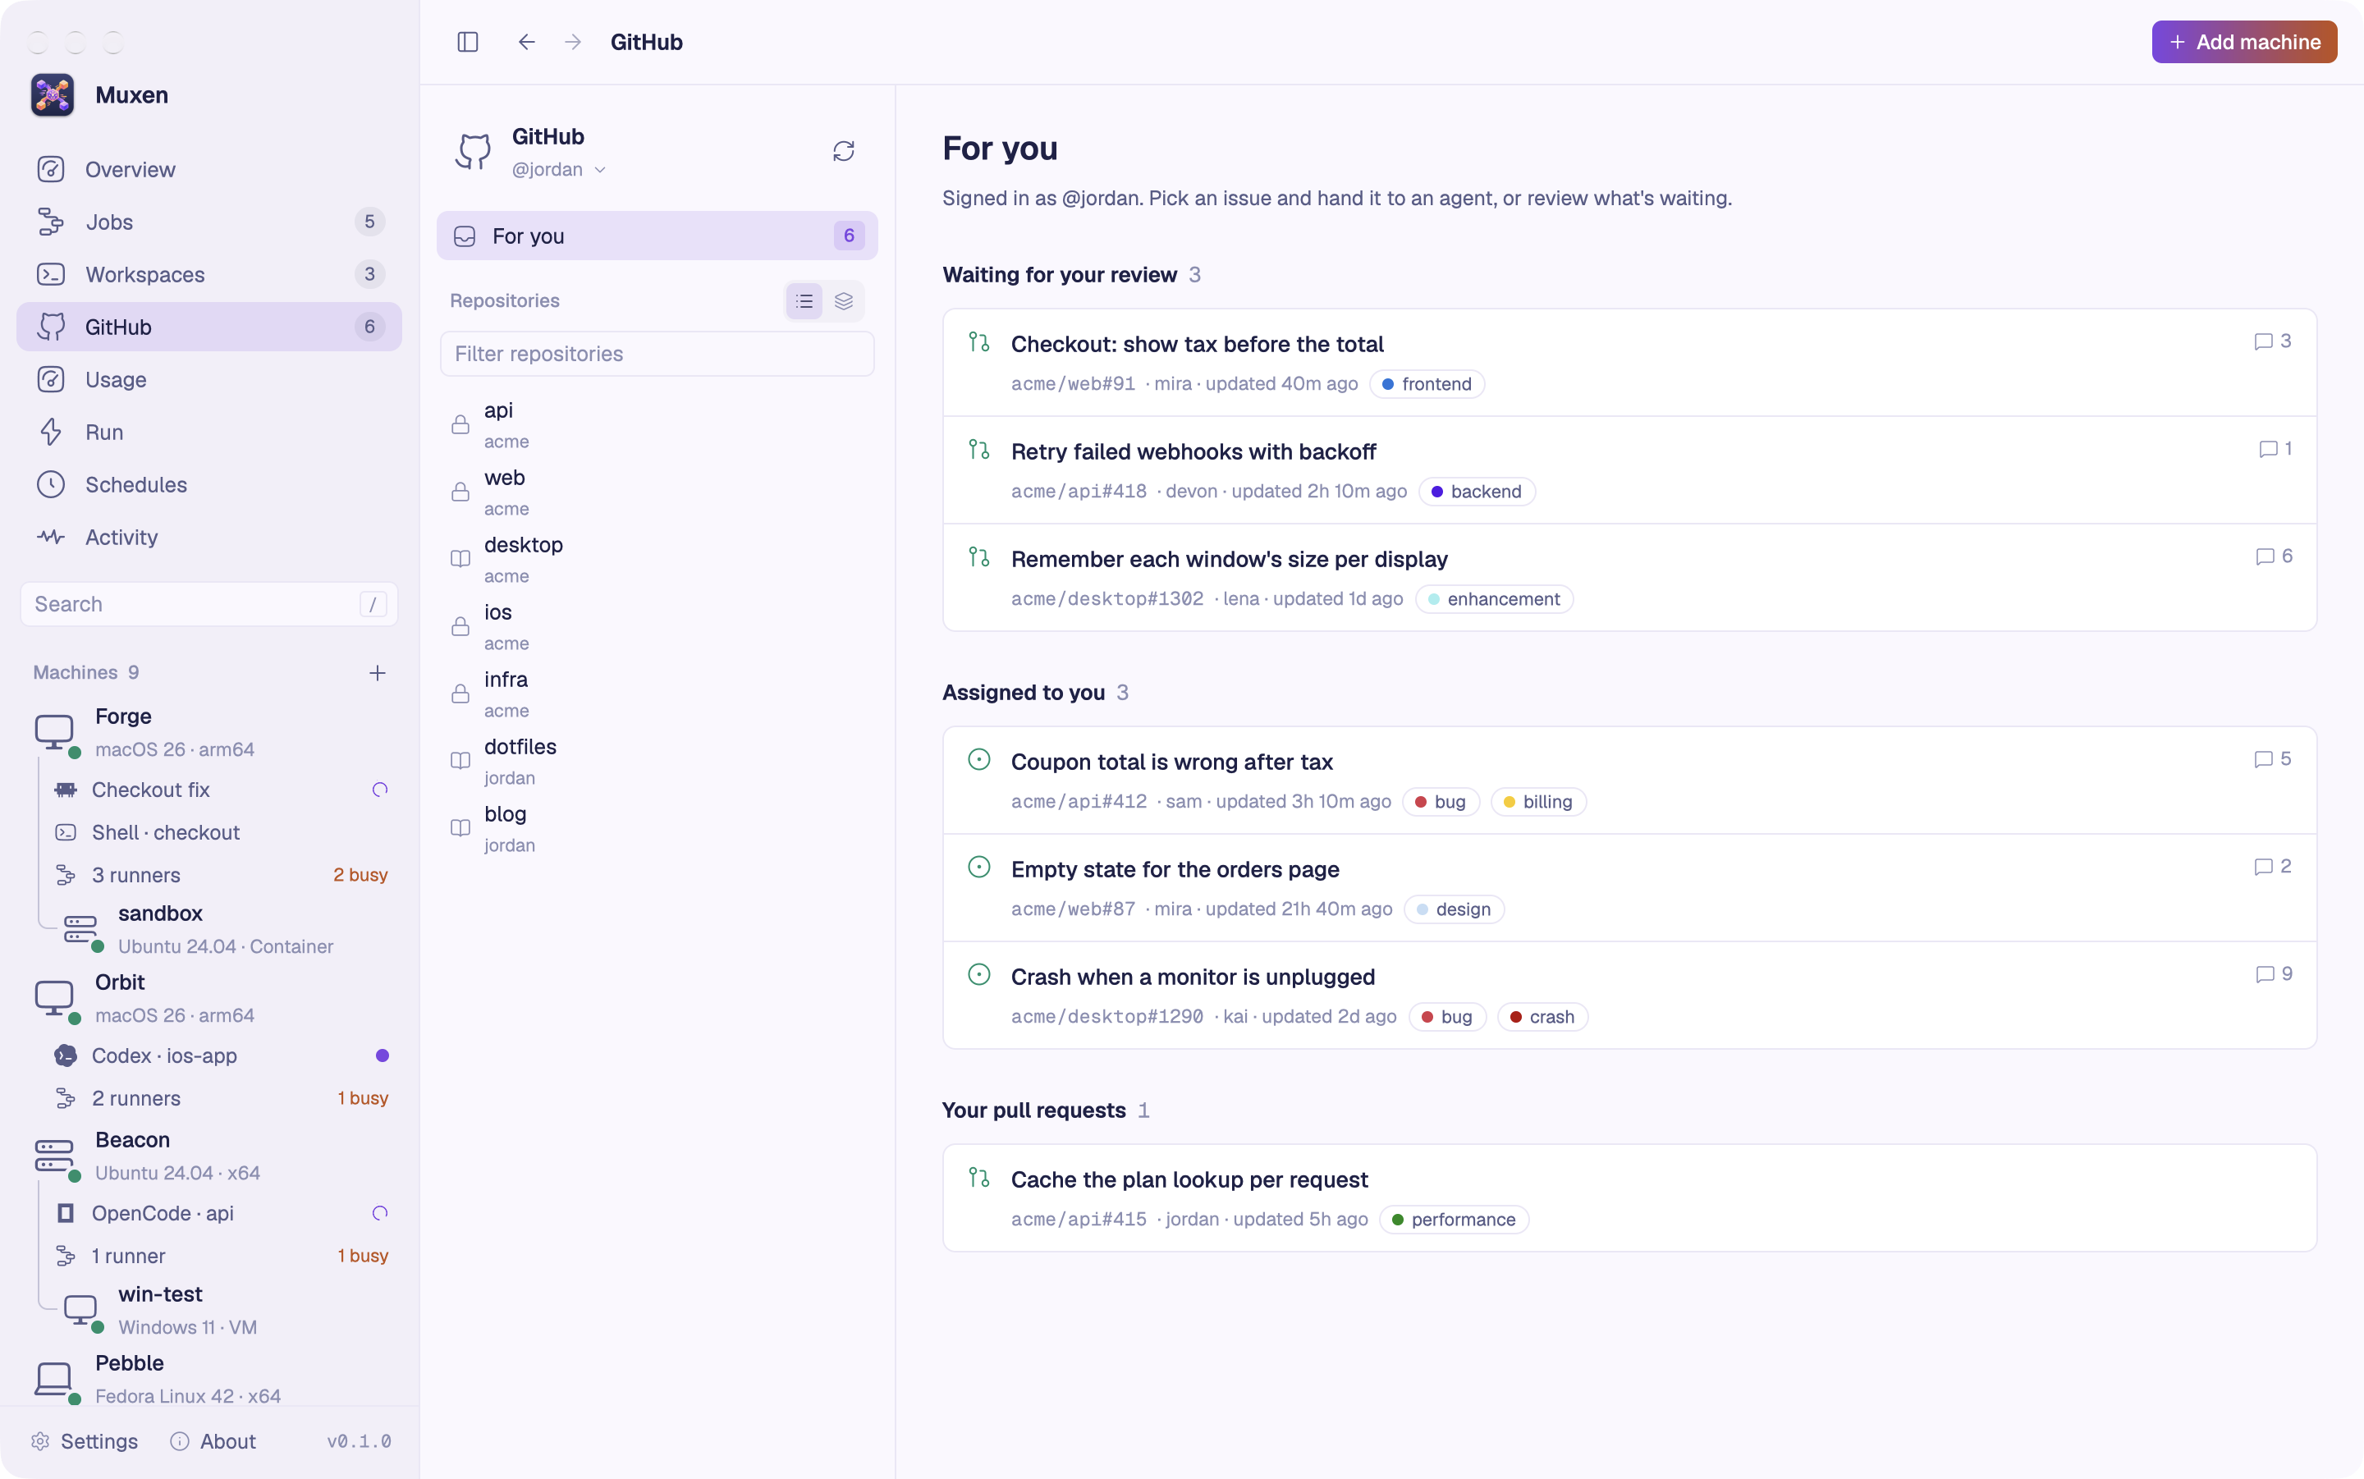Click the frontend label tag
The height and width of the screenshot is (1479, 2364).
[1427, 384]
